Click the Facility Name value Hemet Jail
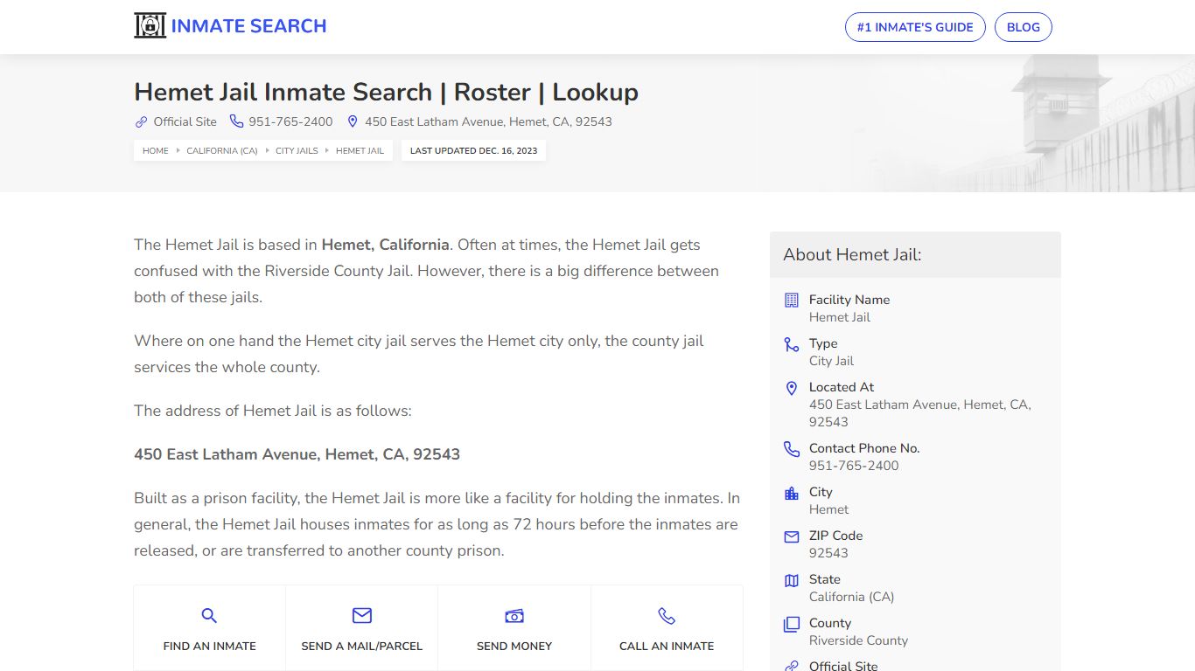The height and width of the screenshot is (671, 1195). click(x=840, y=317)
